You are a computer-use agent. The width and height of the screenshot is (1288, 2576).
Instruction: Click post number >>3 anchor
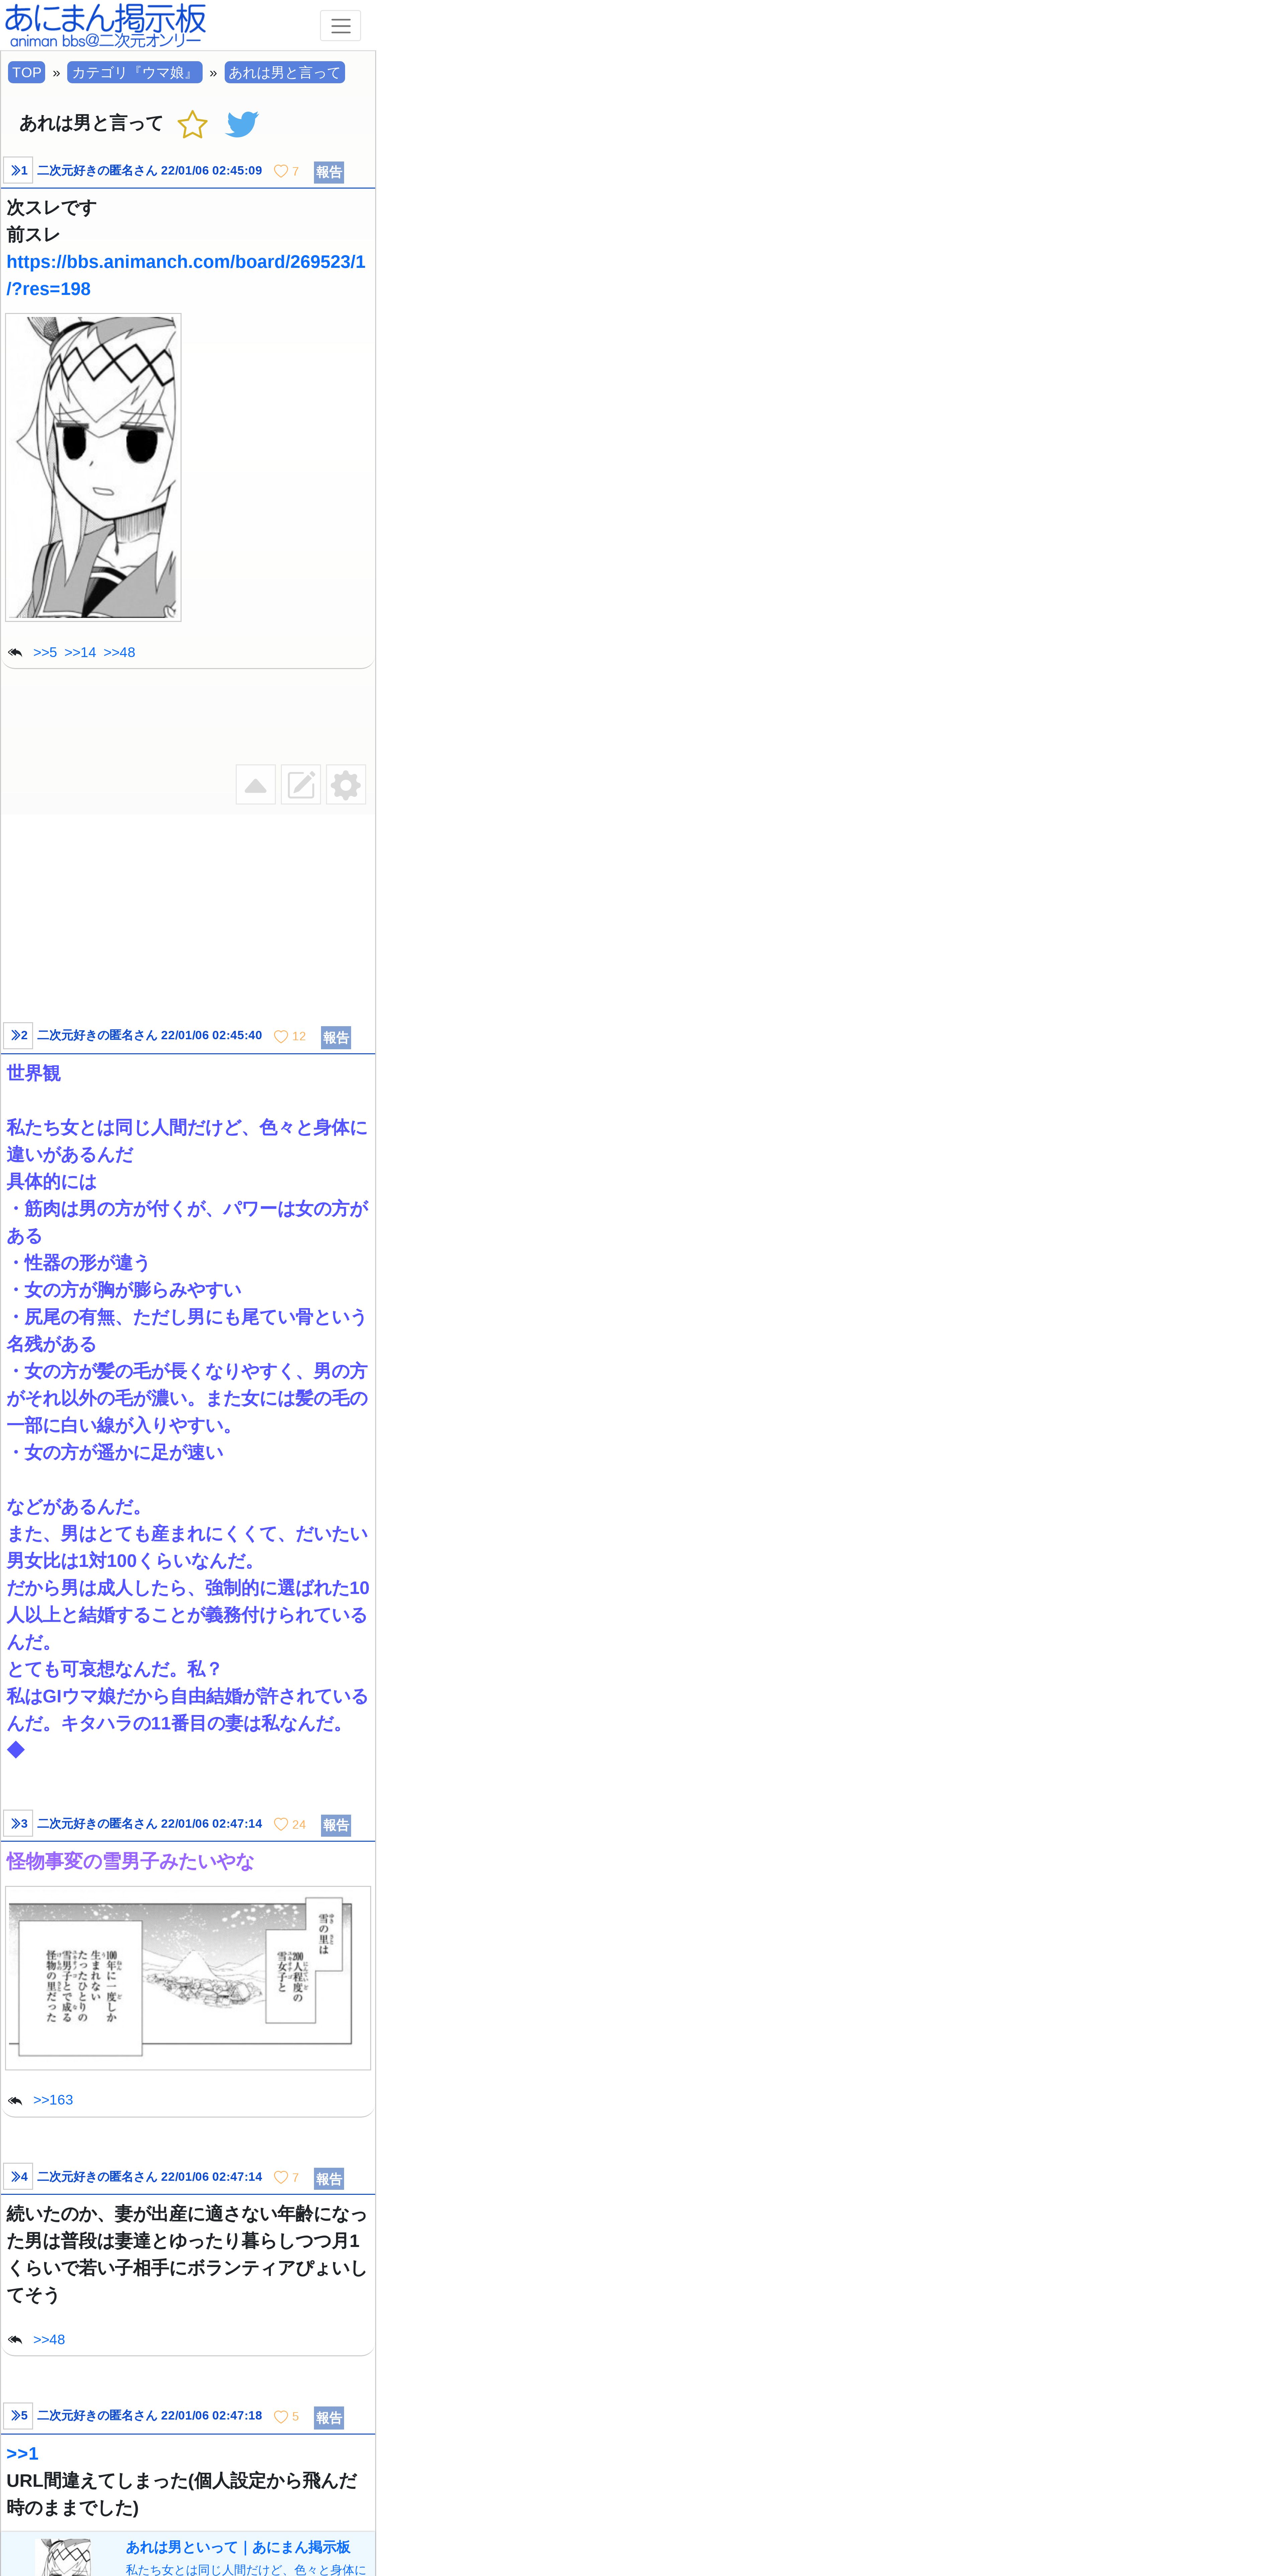pos(18,1823)
